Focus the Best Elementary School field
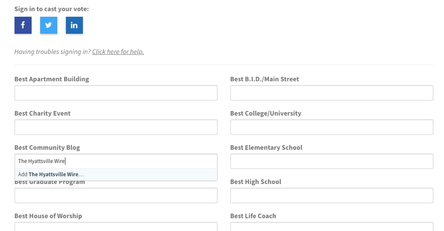The height and width of the screenshot is (231, 444). click(x=332, y=161)
